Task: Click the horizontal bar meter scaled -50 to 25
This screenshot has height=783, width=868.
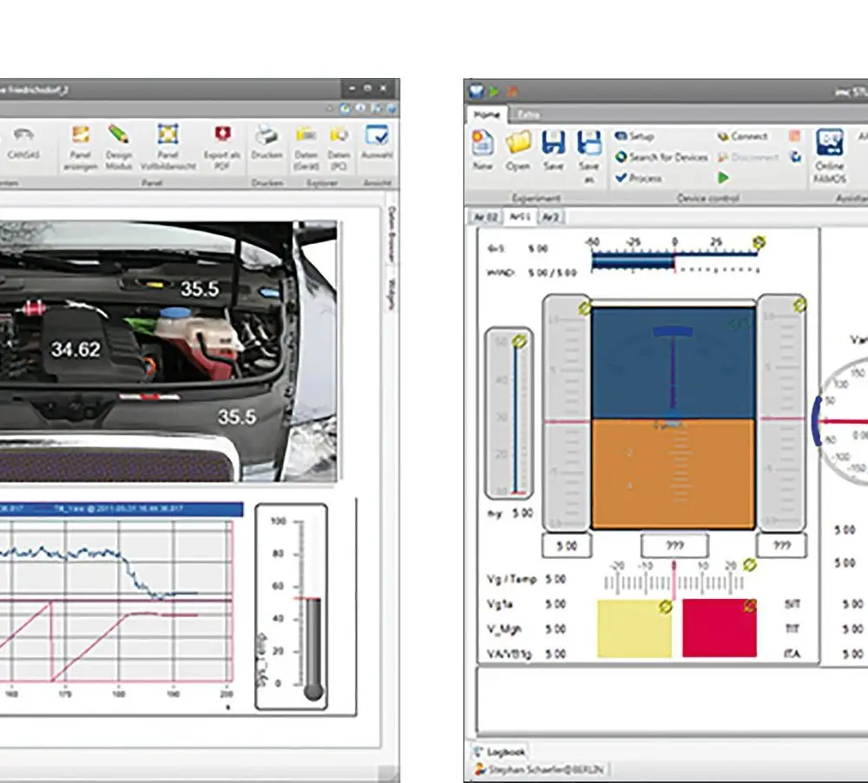Action: pos(674,256)
